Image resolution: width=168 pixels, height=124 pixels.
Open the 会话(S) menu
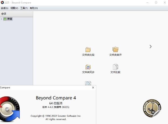pos(4,8)
